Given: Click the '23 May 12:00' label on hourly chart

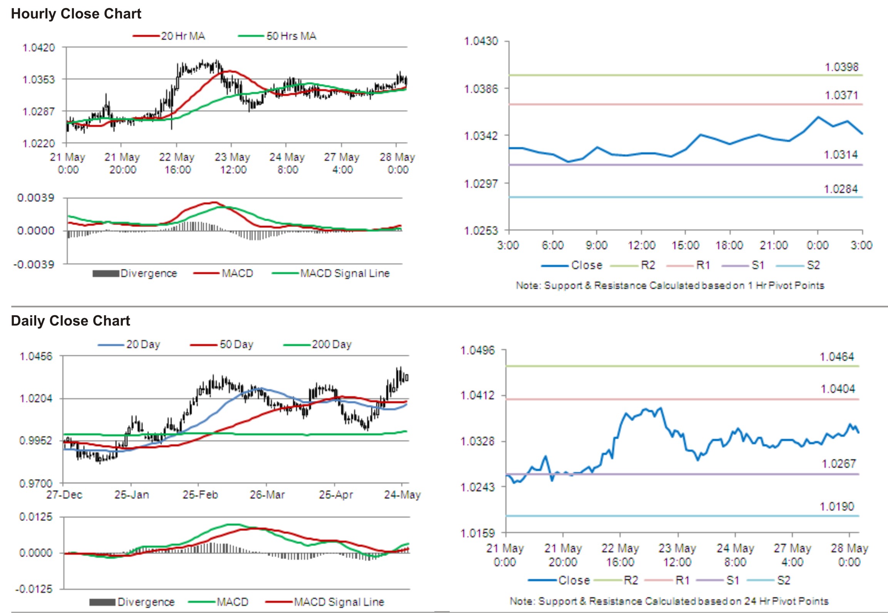Looking at the screenshot, I should (x=233, y=163).
